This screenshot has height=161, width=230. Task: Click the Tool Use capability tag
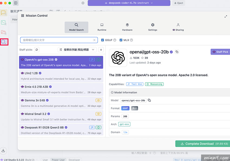pos(135,84)
